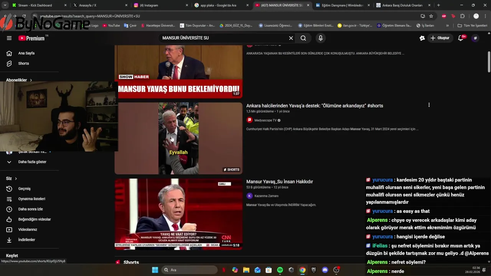The height and width of the screenshot is (276, 491).
Task: Open the account avatar menu
Action: (x=475, y=38)
